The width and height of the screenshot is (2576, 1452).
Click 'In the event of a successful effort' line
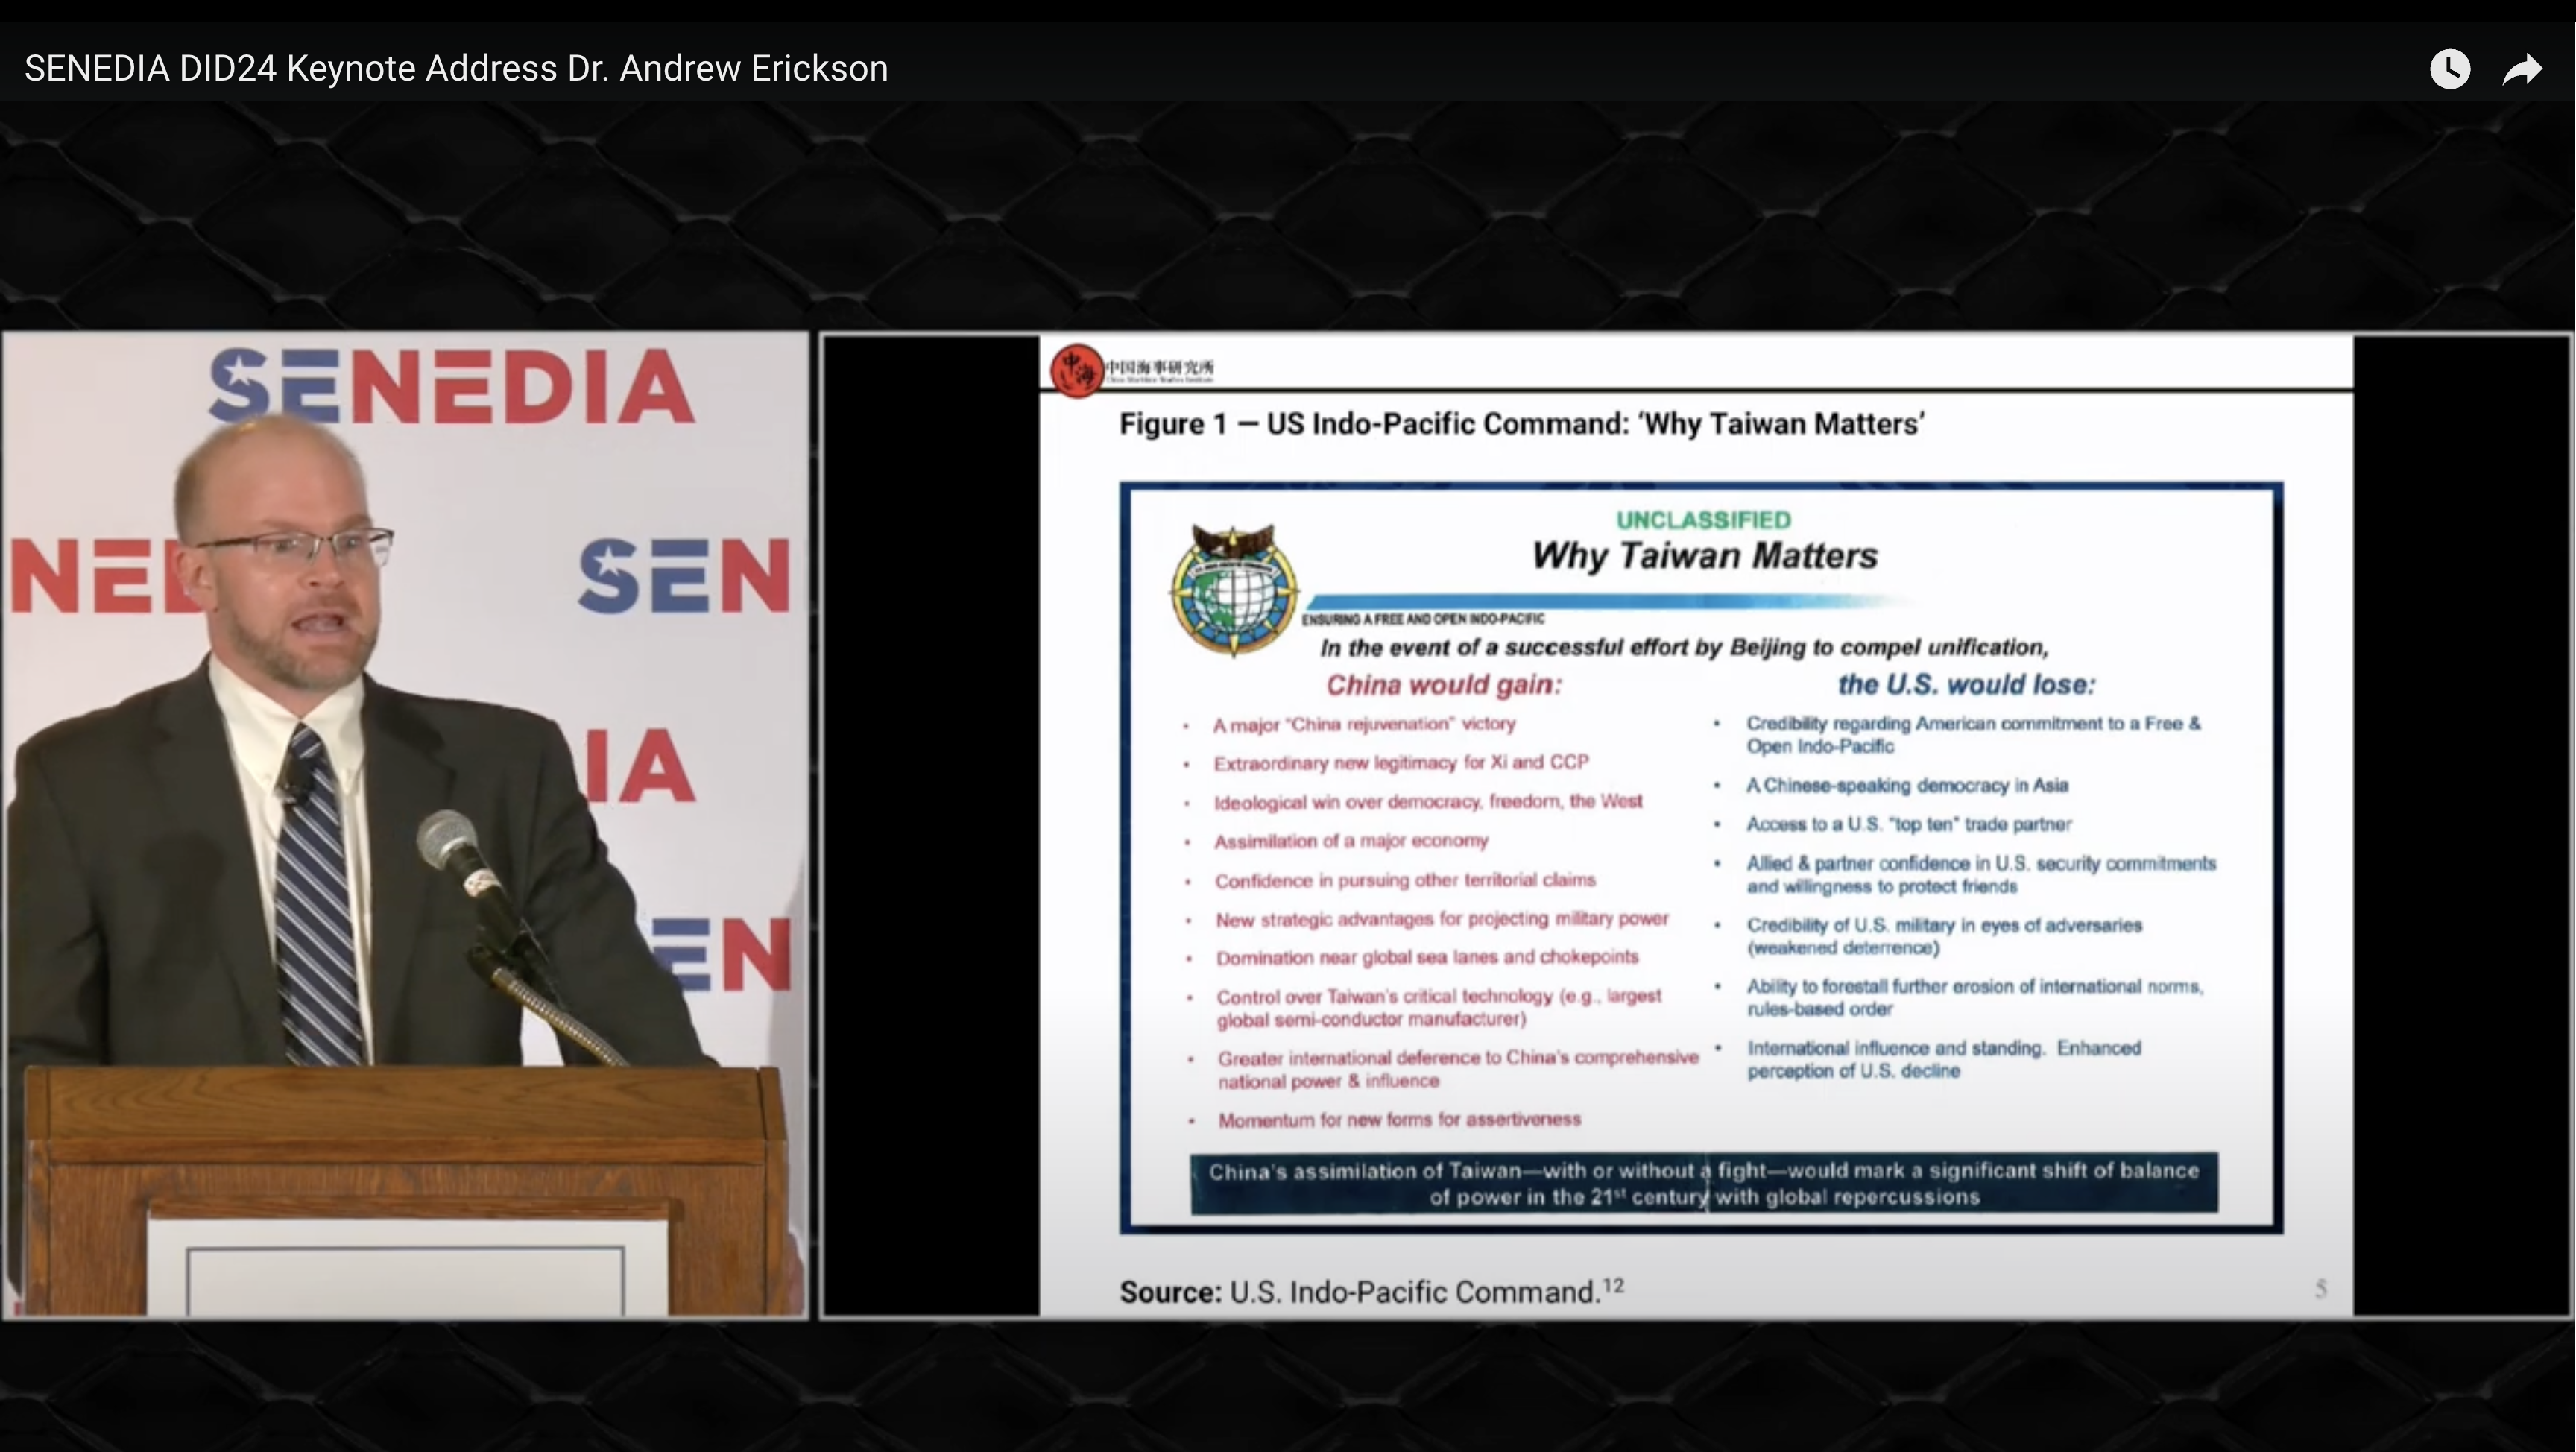(x=1684, y=648)
